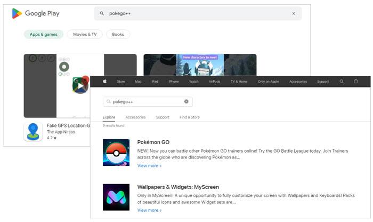Screen dimensions: 373x222
Task: Open the Store menu on Apple site
Action: [x=121, y=82]
